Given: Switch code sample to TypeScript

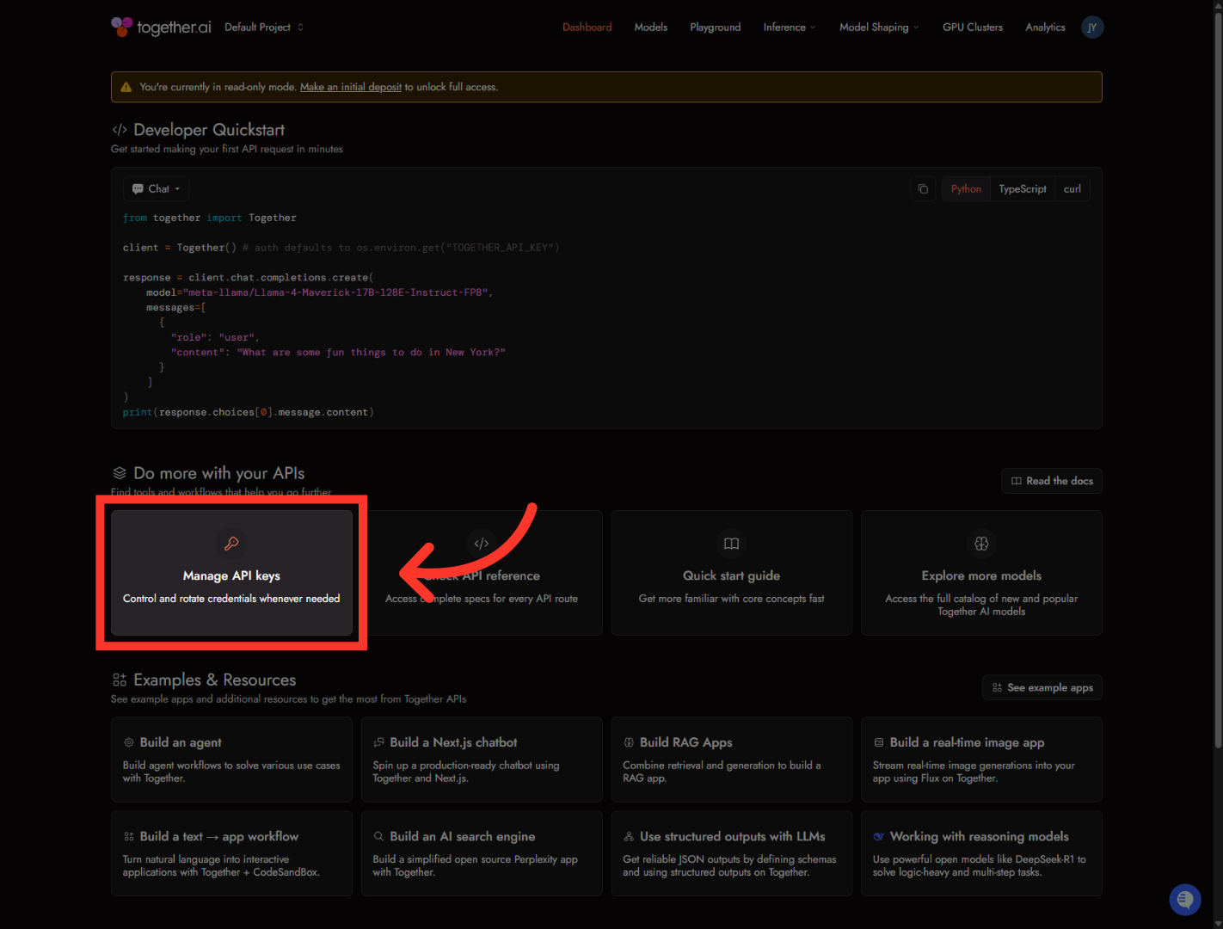Looking at the screenshot, I should coord(1023,189).
